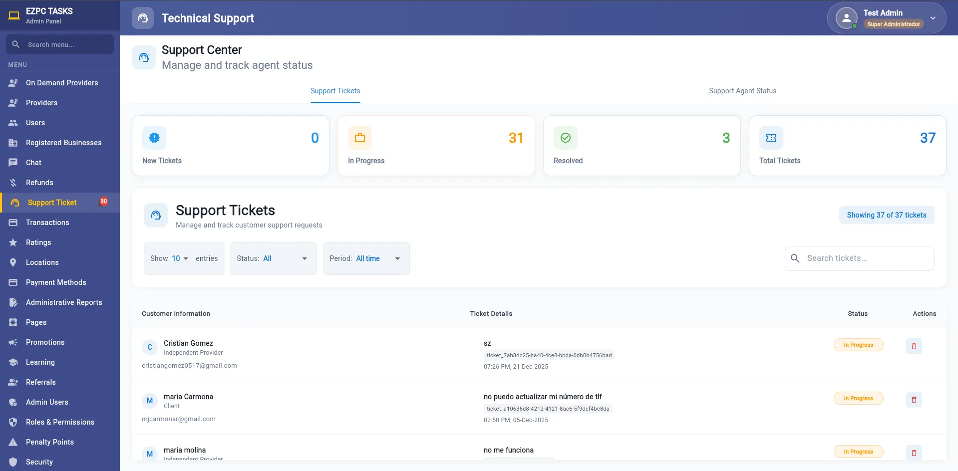This screenshot has height=471, width=958.
Task: Click the Test Admin profile avatar
Action: (847, 18)
